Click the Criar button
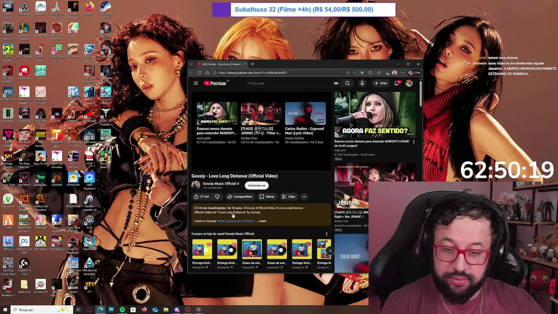This screenshot has width=558, height=314. coord(380,83)
